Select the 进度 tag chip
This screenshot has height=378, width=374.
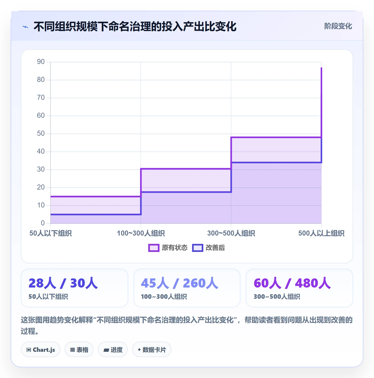point(113,350)
